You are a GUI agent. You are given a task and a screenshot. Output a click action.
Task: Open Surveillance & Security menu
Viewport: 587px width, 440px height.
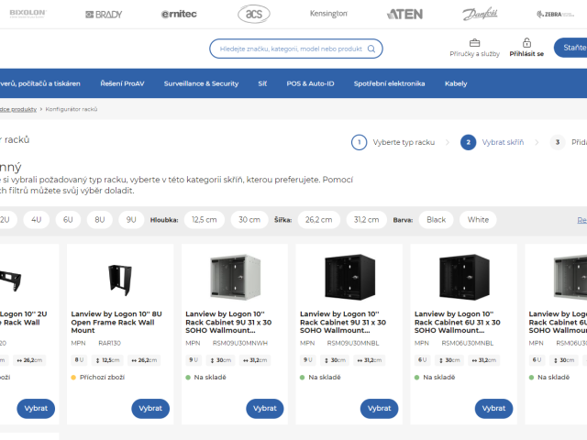click(201, 83)
